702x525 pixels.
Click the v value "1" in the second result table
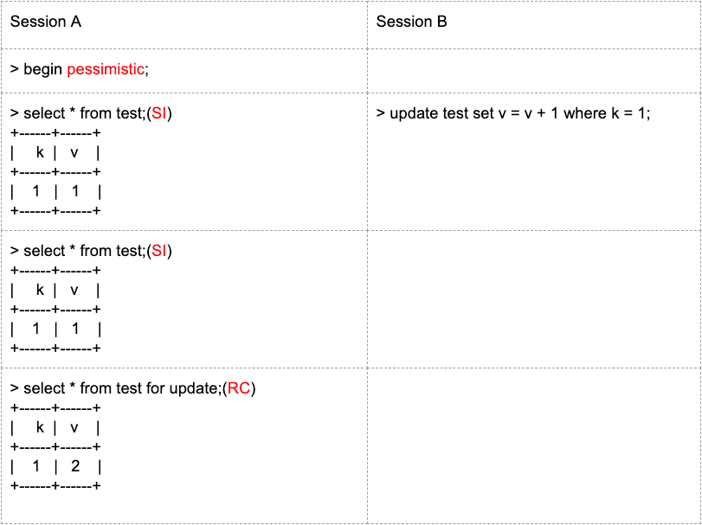point(75,329)
